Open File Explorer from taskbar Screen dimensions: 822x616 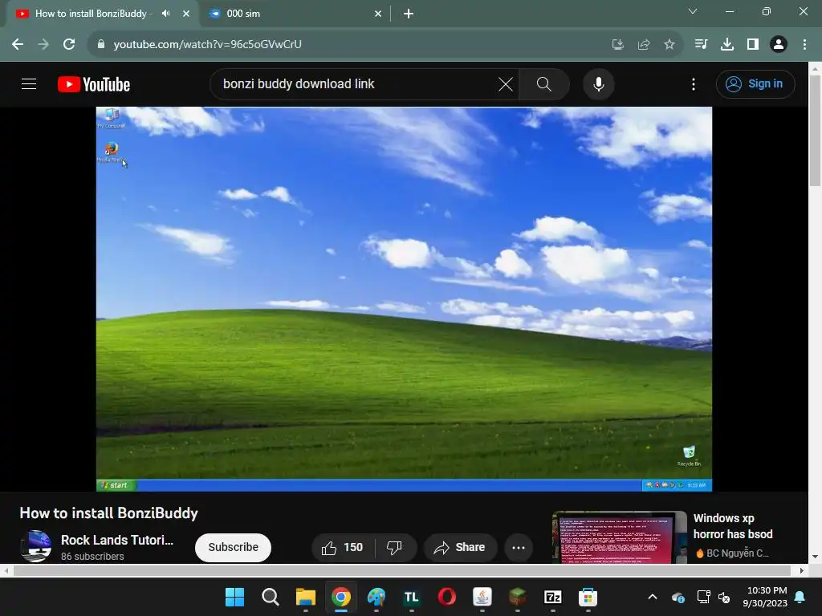306,597
